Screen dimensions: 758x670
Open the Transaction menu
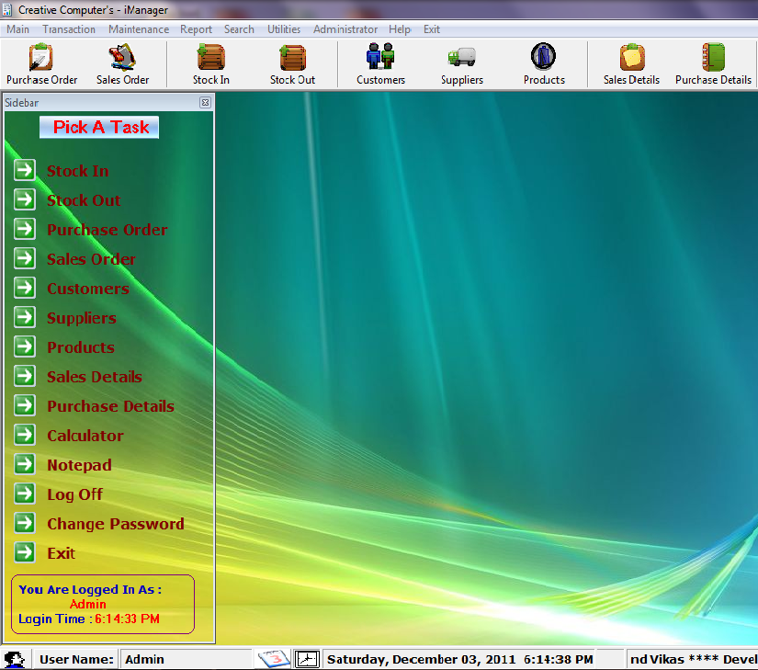pyautogui.click(x=68, y=28)
